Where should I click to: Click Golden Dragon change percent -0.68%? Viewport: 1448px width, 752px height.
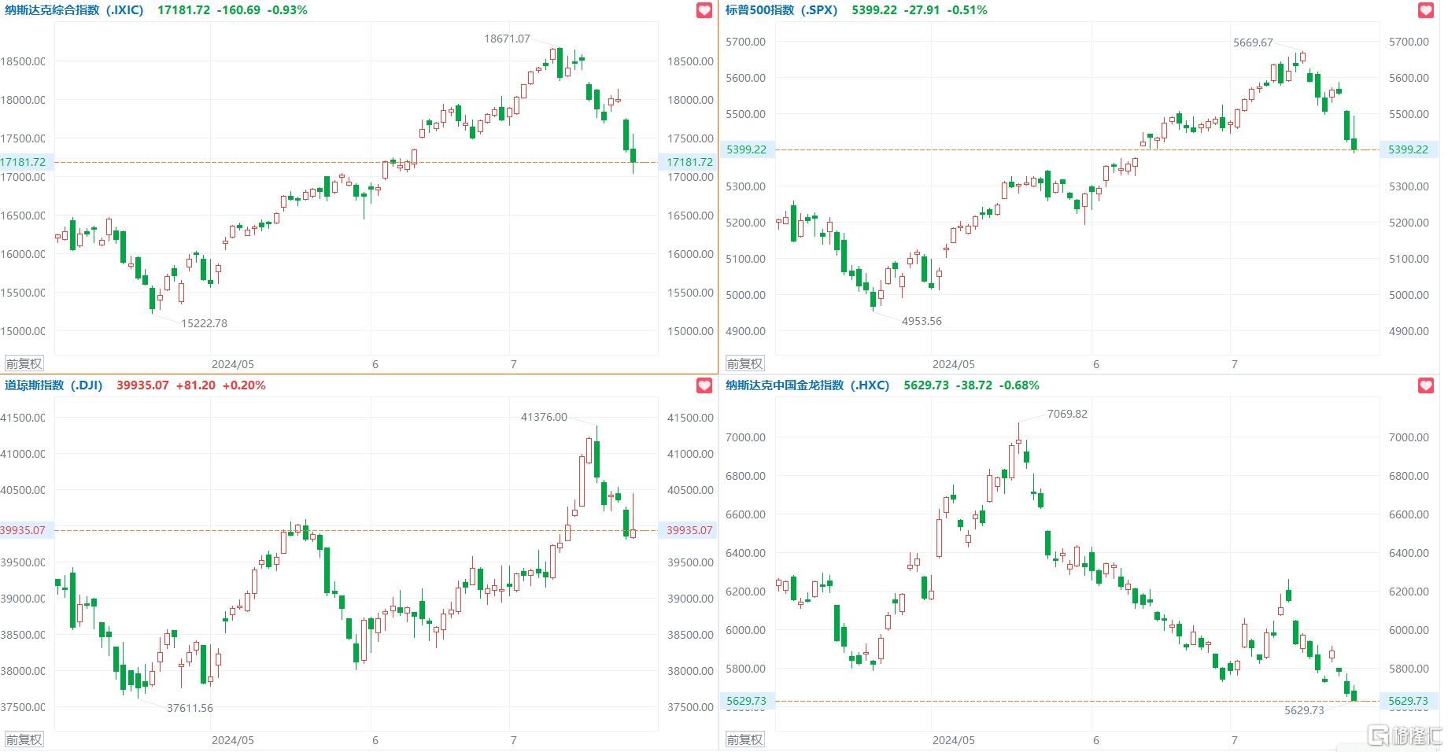tap(1019, 385)
